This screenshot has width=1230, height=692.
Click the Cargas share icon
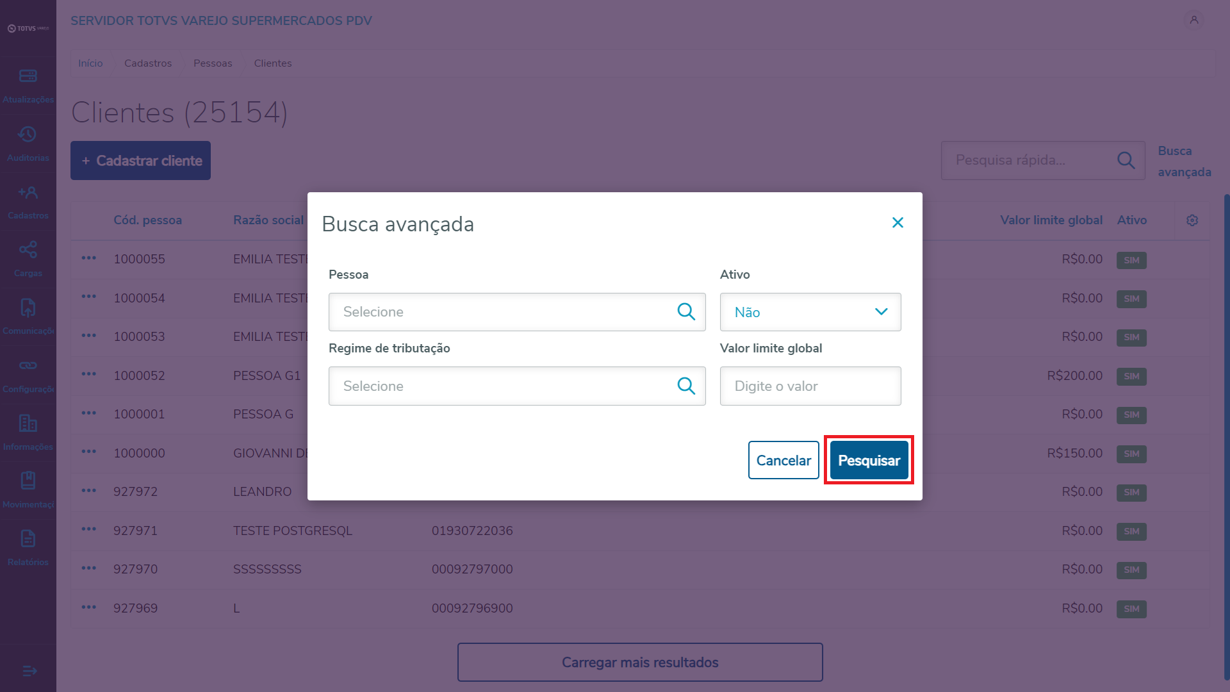tap(28, 250)
